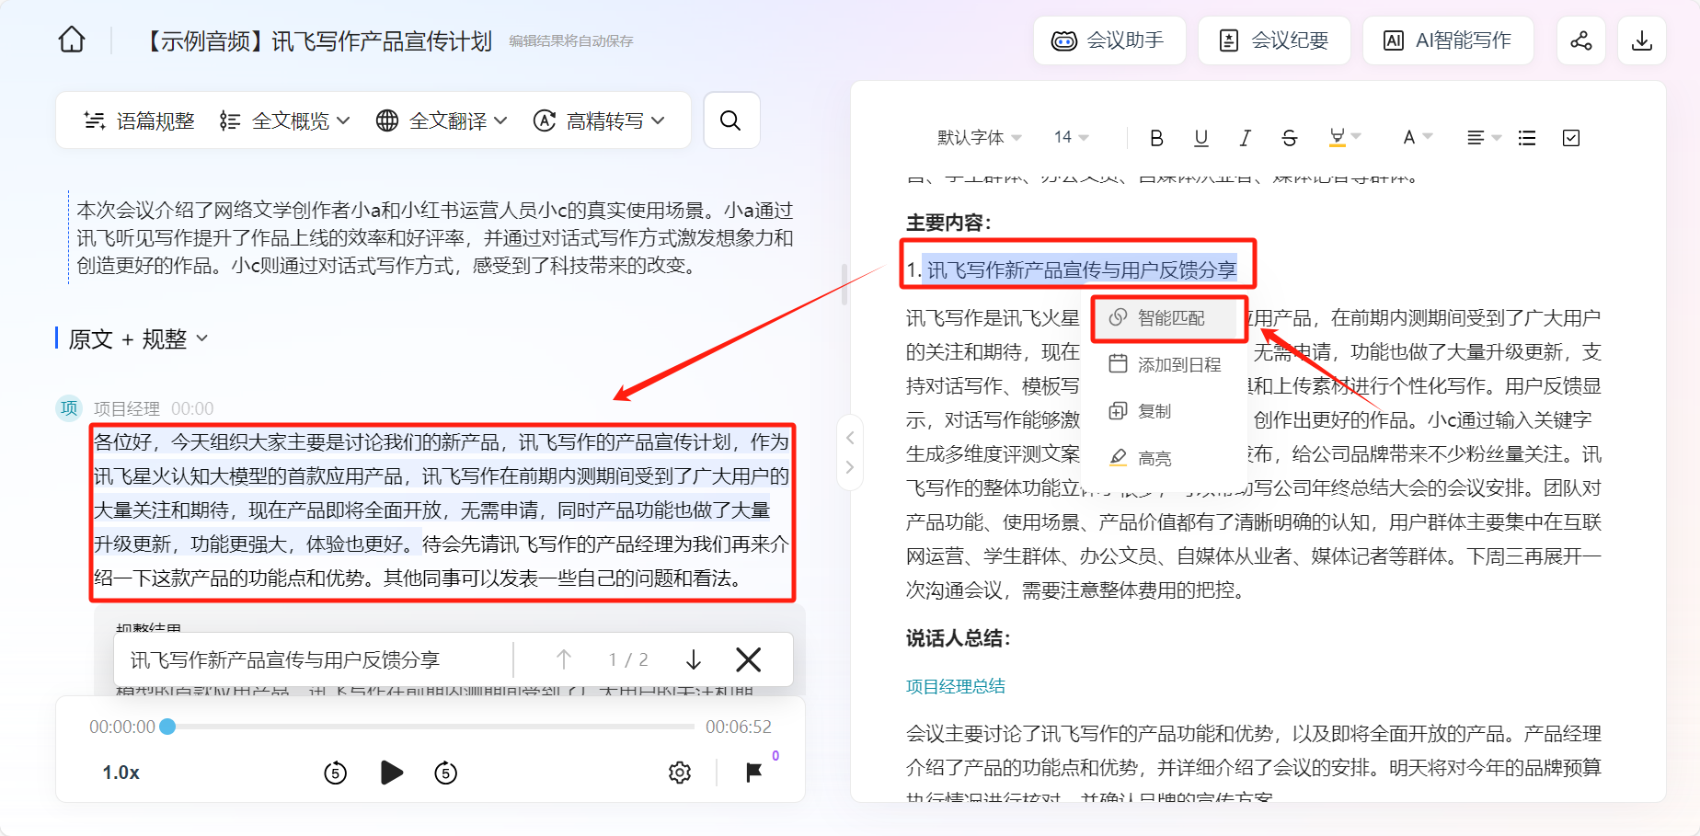Screen dimensions: 1700x836
Task: Toggle bold formatting
Action: point(1156,138)
